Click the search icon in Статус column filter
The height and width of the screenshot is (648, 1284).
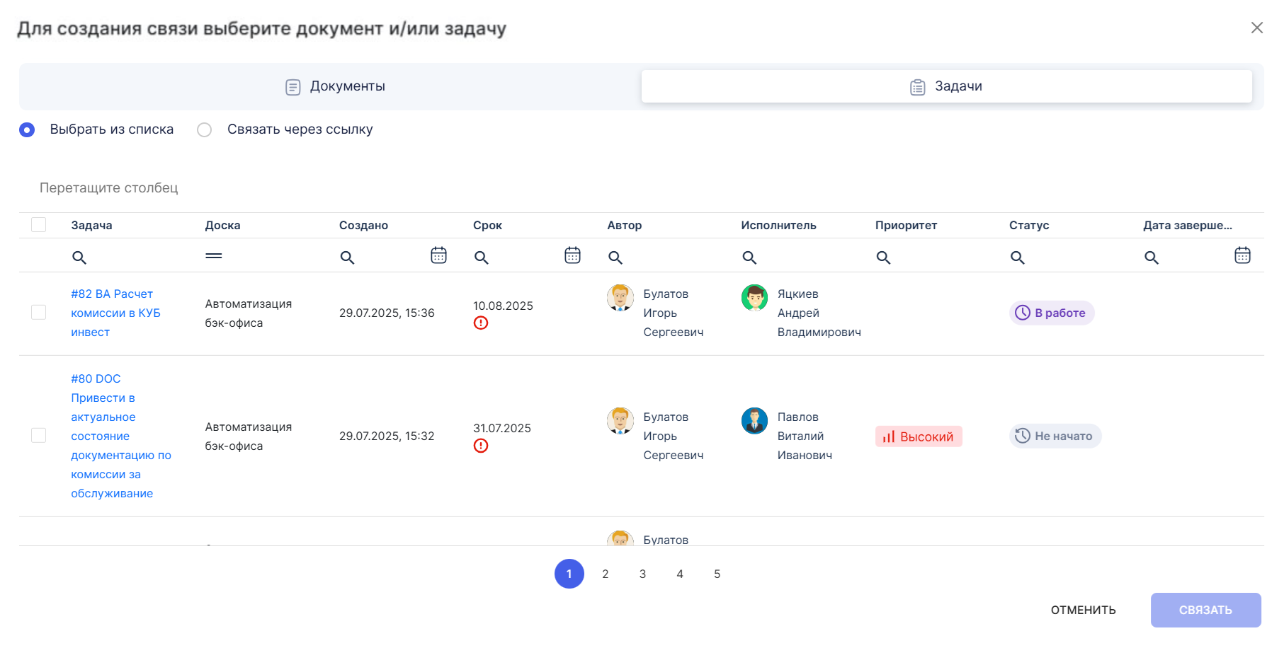tap(1017, 258)
